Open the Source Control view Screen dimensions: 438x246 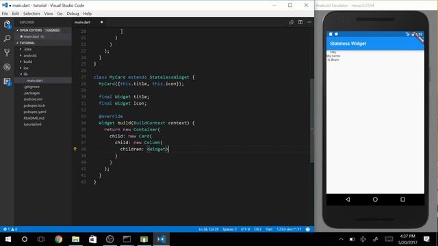coord(7,53)
